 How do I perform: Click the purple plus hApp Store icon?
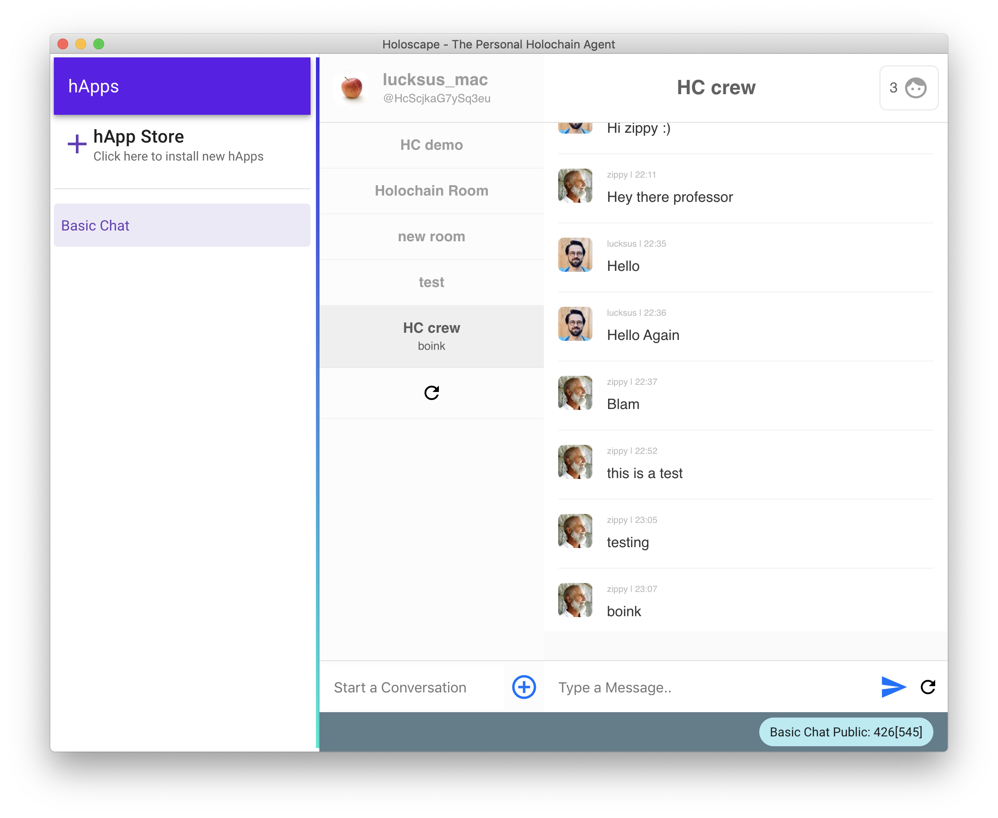77,144
